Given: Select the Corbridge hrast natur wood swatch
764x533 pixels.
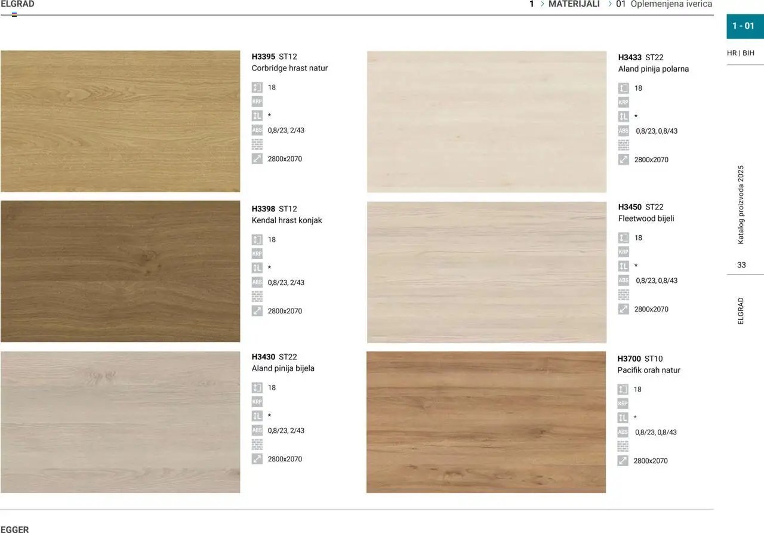Looking at the screenshot, I should coord(120,121).
